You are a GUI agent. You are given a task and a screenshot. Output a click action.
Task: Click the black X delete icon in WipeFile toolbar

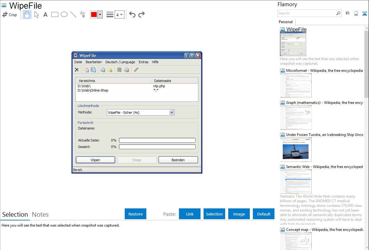coord(77,70)
